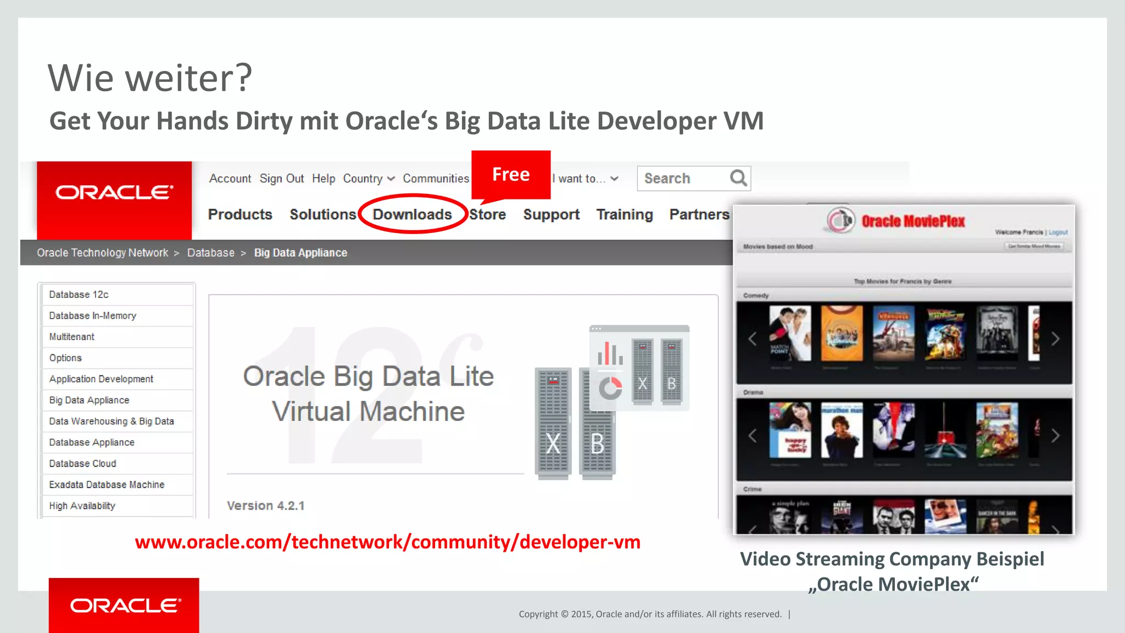Click the Oracle MoviePlex logo icon
Screen dimensions: 1125x633
(x=841, y=220)
